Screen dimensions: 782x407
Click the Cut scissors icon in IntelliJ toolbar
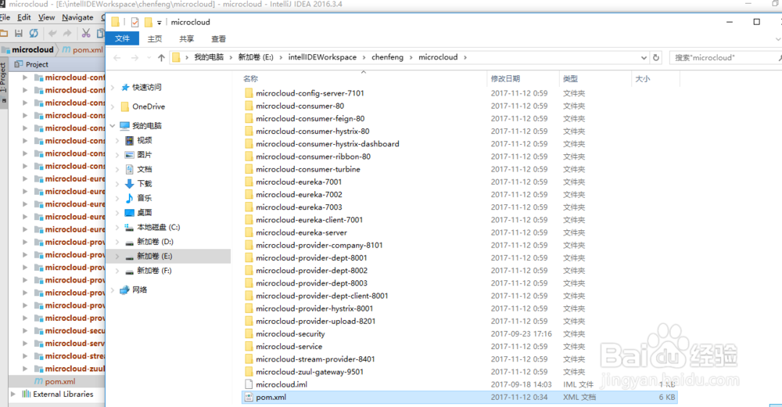pyautogui.click(x=86, y=34)
